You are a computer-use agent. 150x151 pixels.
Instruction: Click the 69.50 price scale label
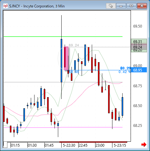coord(138,26)
